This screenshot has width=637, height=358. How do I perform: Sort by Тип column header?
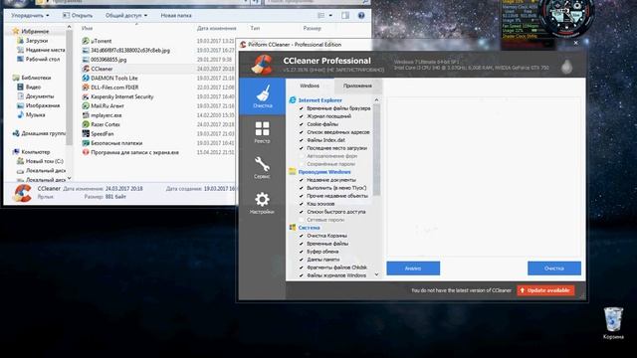255,29
